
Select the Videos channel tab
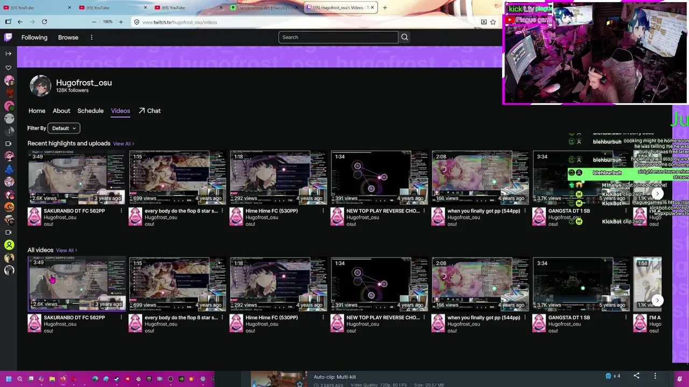coord(121,111)
